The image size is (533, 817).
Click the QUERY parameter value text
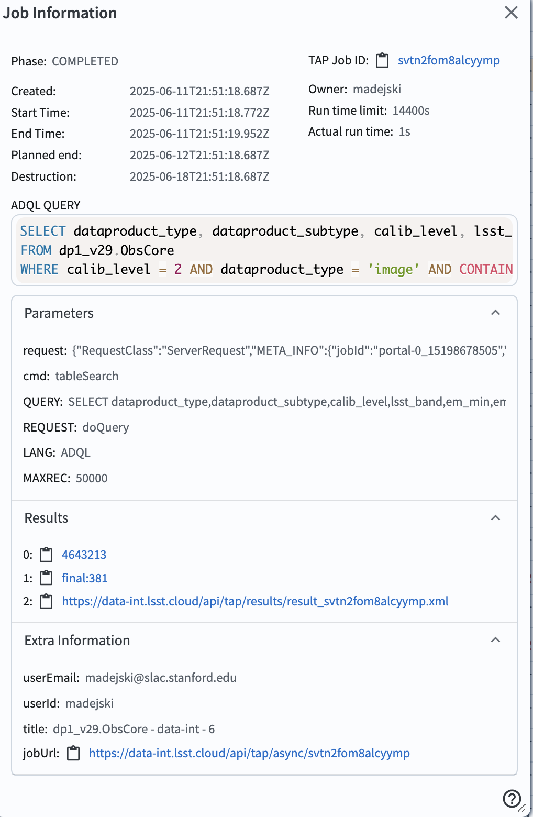click(x=287, y=402)
